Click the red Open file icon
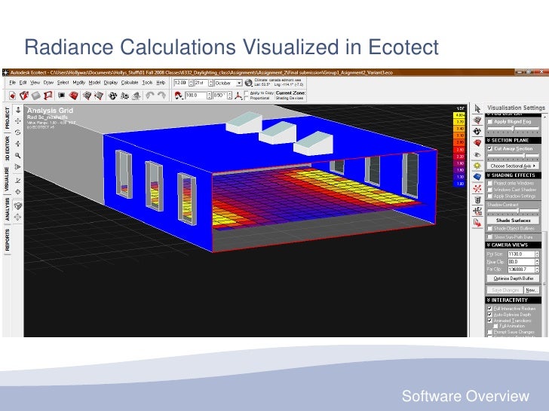This screenshot has width=549, height=411. click(x=24, y=96)
